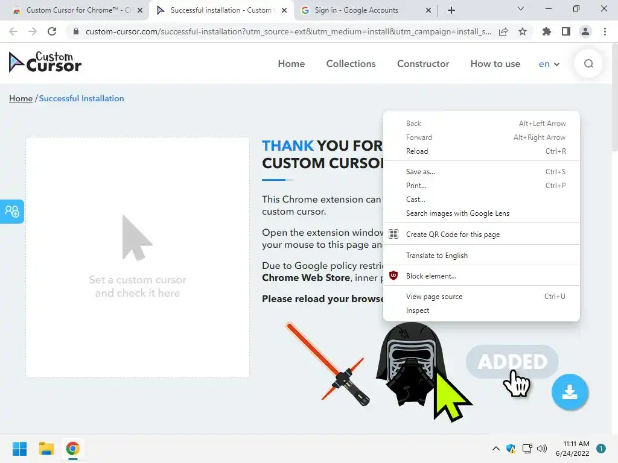Open the Chrome profile avatar
The width and height of the screenshot is (618, 463).
point(585,31)
